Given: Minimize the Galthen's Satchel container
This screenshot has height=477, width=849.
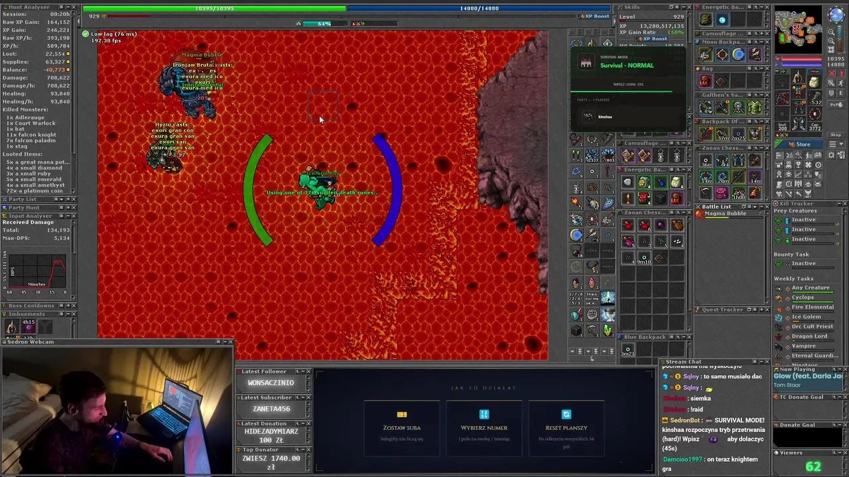Looking at the screenshot, I should tap(761, 95).
